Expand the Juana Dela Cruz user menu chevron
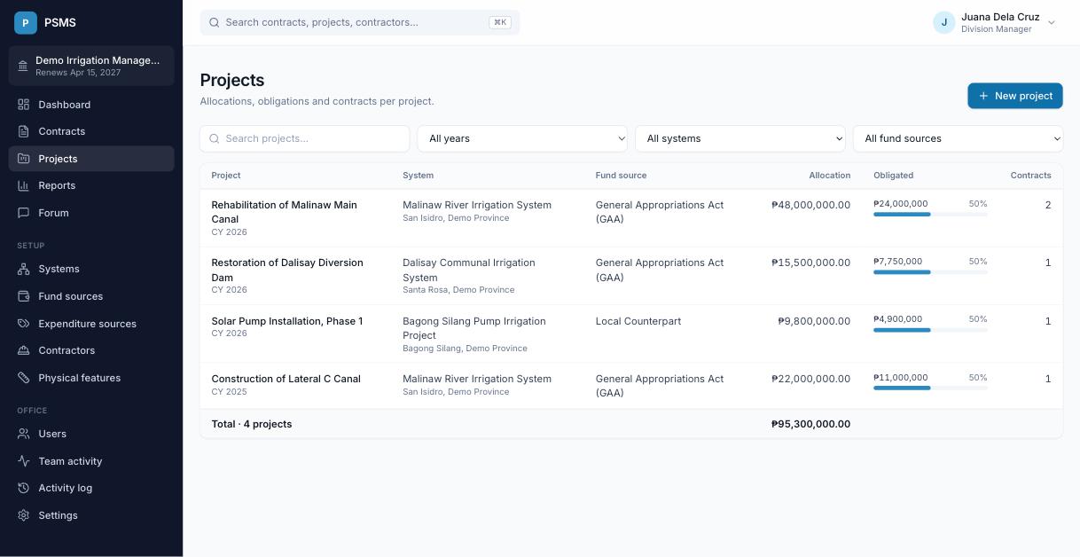 click(x=1052, y=23)
